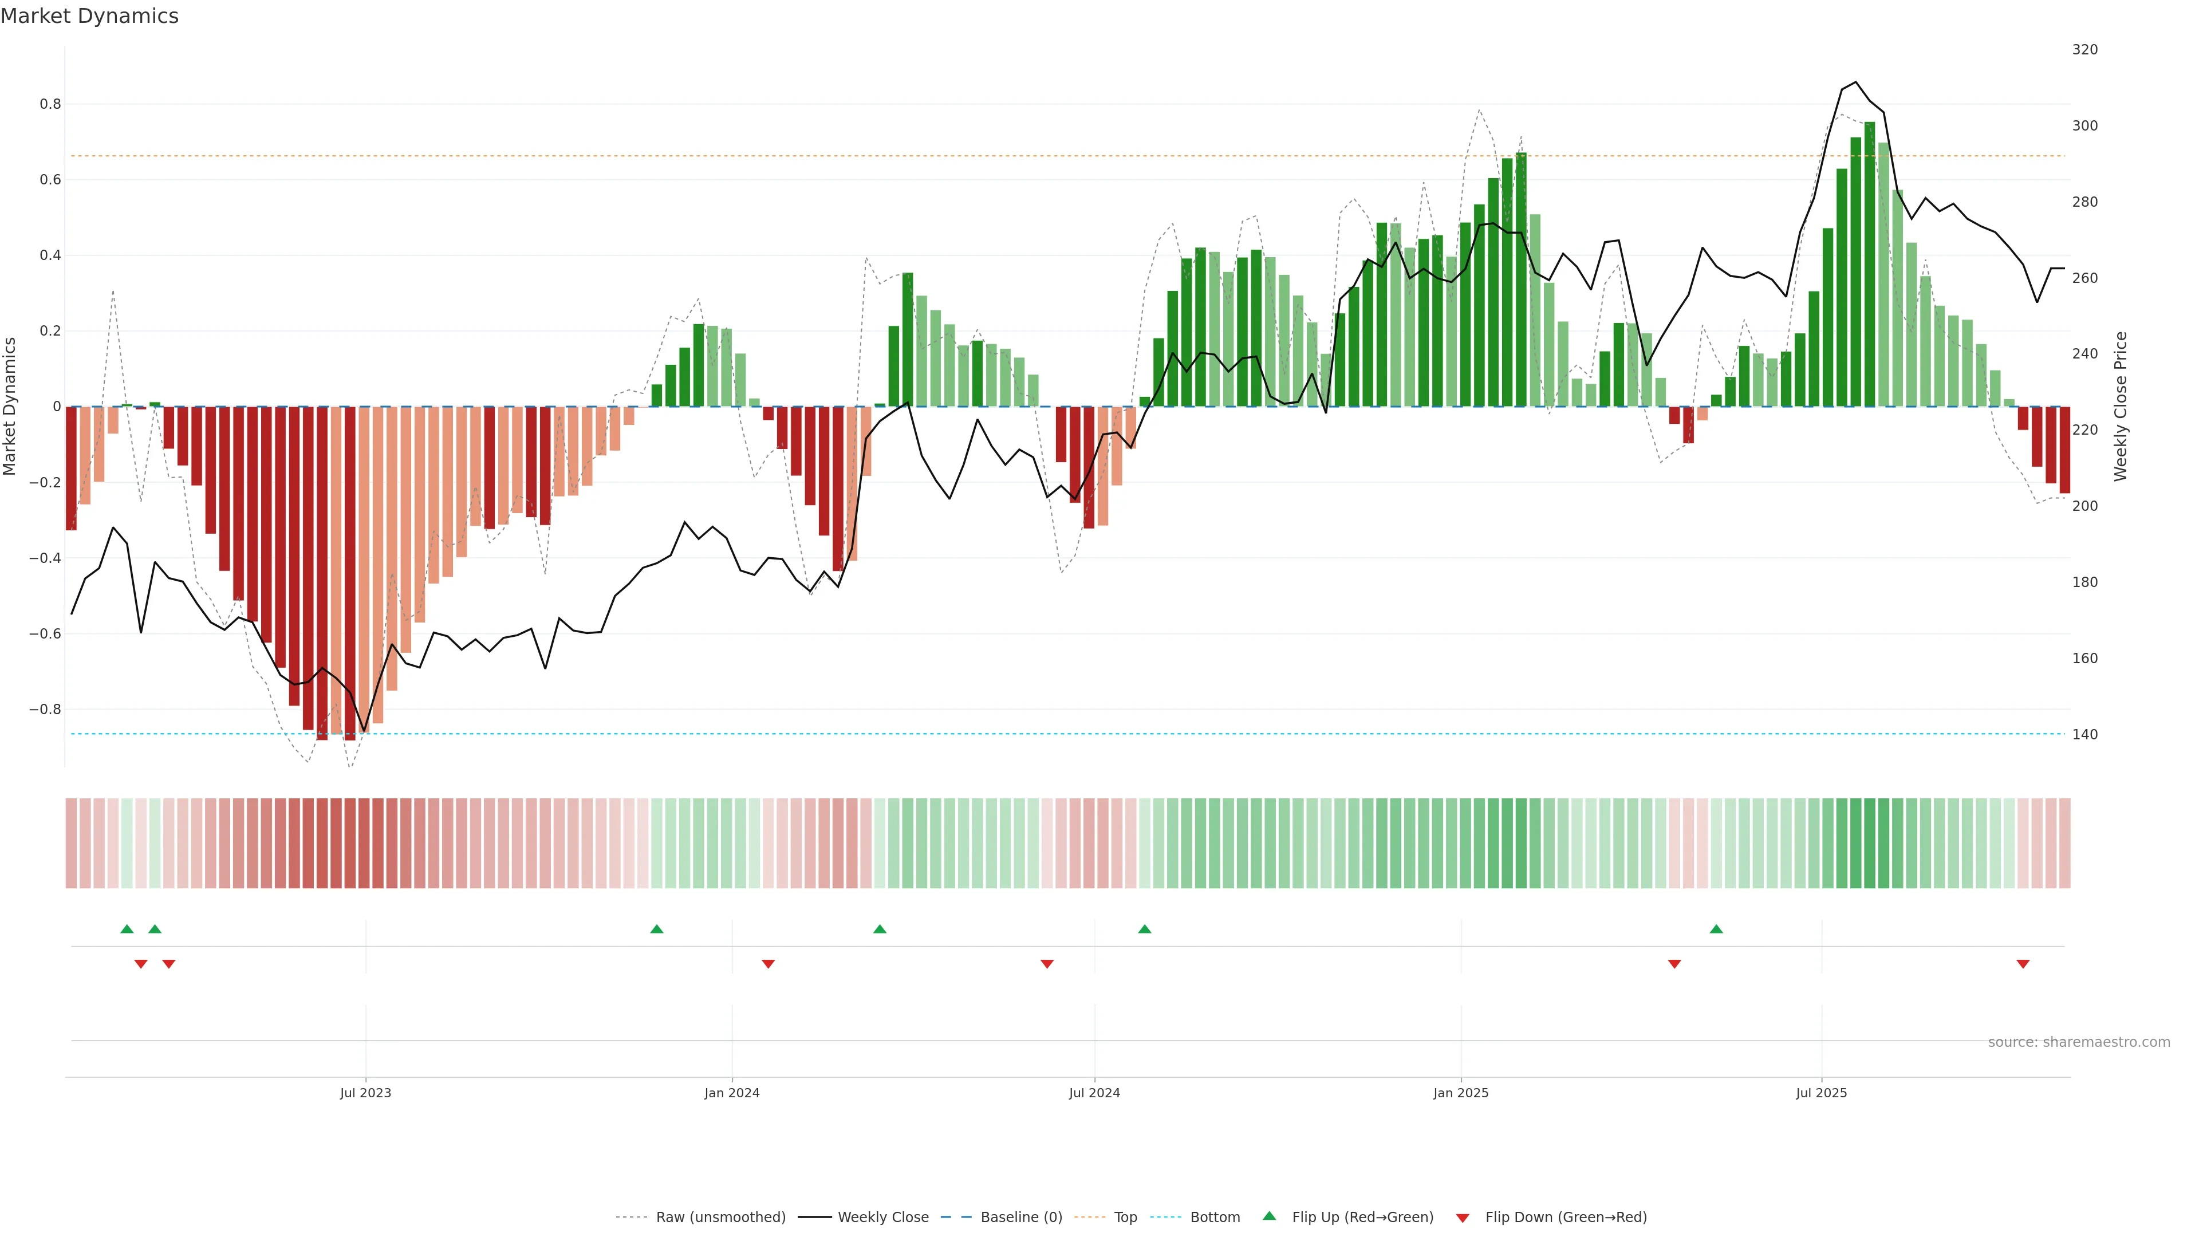Toggle the Bottom legend entry
This screenshot has height=1237, width=2199.
(1215, 1218)
